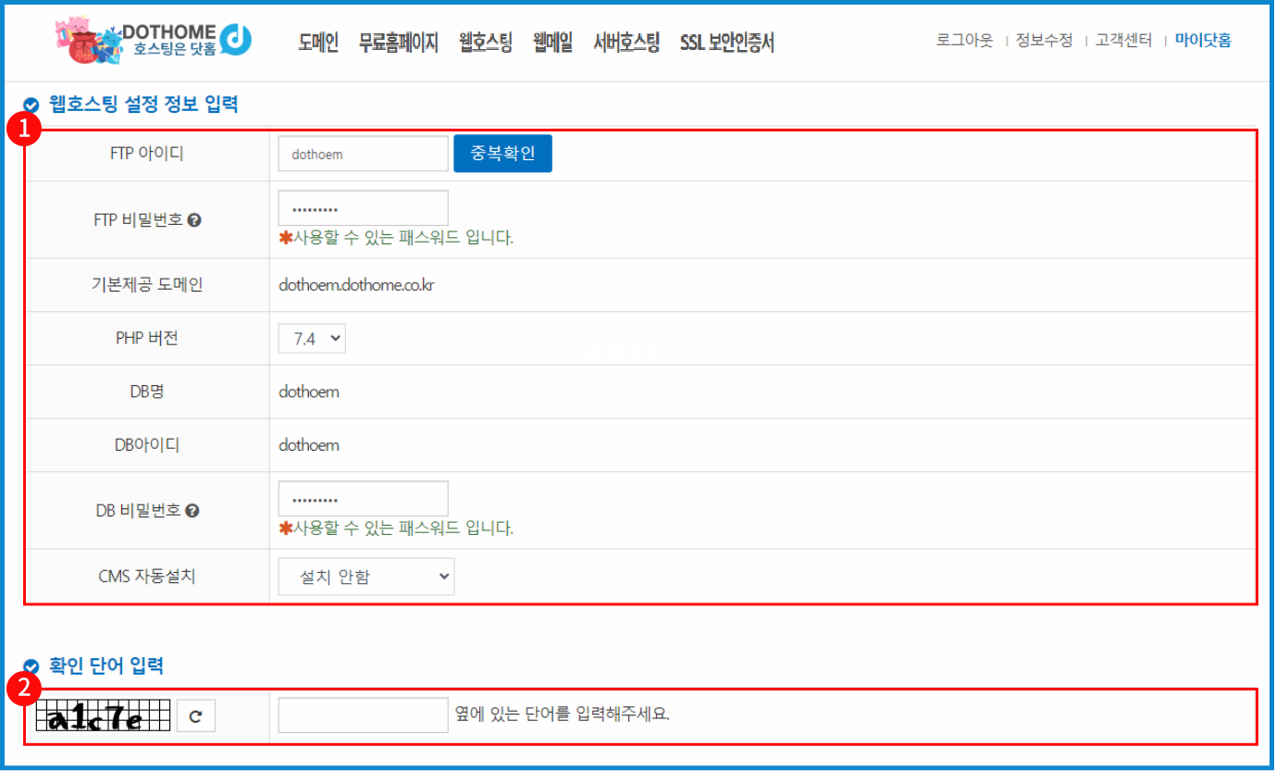Open SSL 보안인증서 menu
The height and width of the screenshot is (771, 1276).
pyautogui.click(x=726, y=42)
